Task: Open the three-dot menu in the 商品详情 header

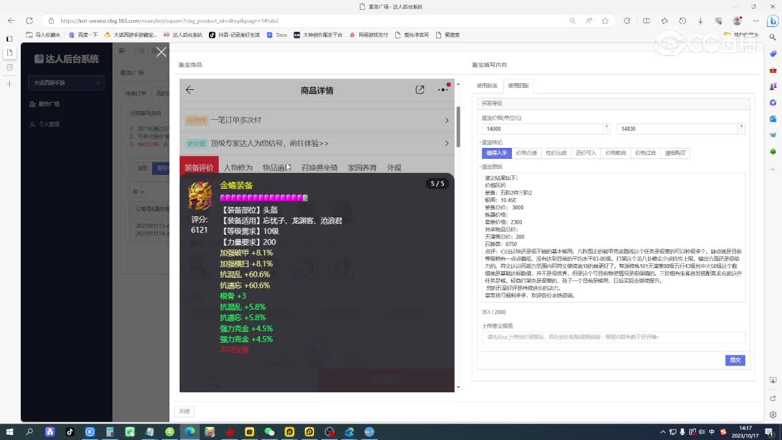Action: point(443,90)
